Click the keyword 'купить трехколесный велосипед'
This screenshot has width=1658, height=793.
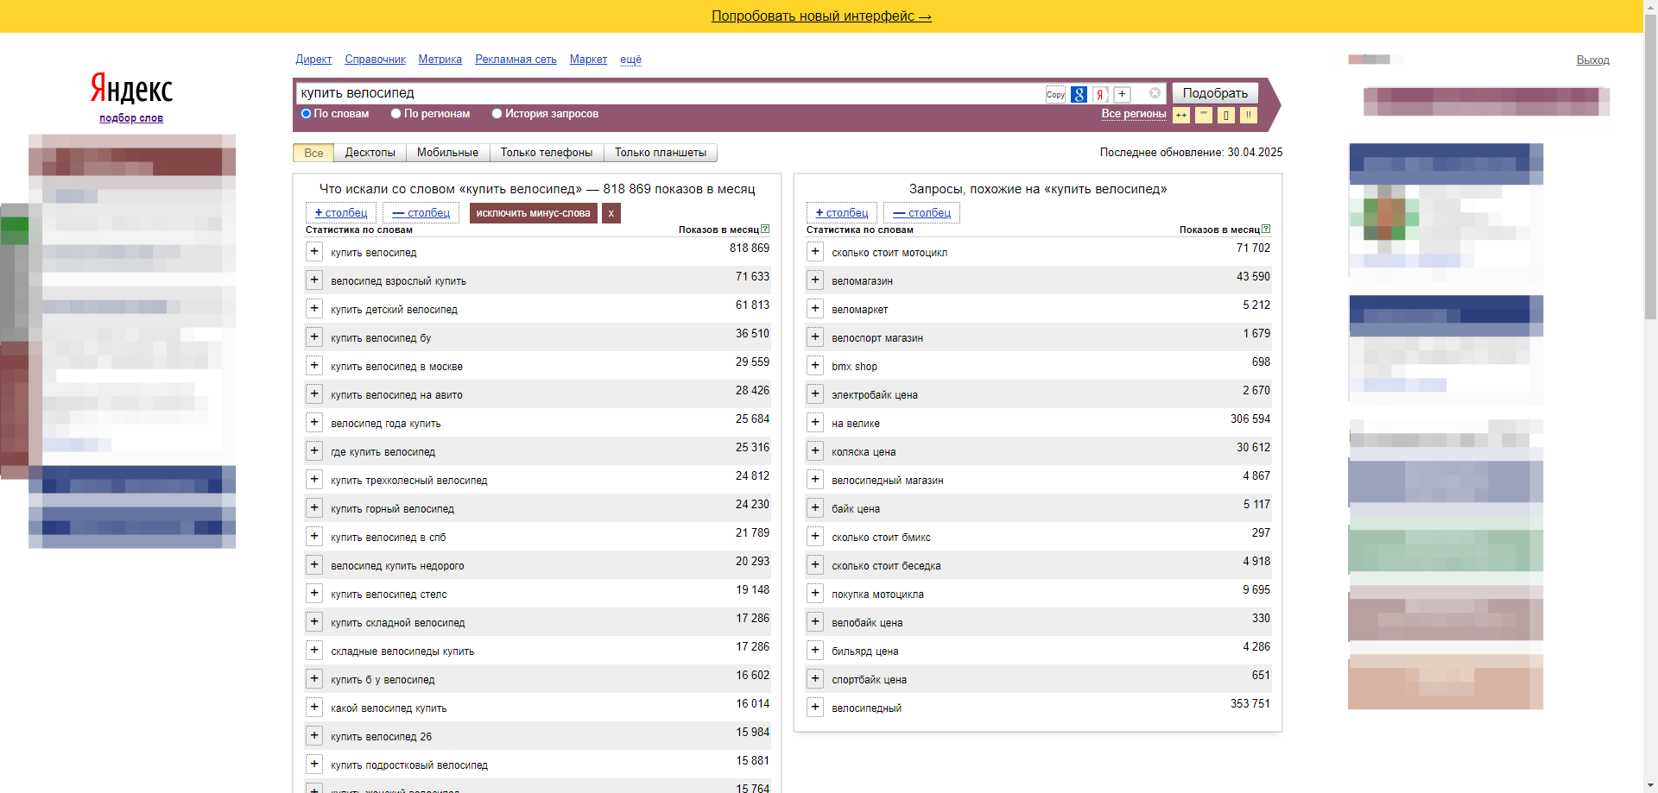tap(408, 481)
